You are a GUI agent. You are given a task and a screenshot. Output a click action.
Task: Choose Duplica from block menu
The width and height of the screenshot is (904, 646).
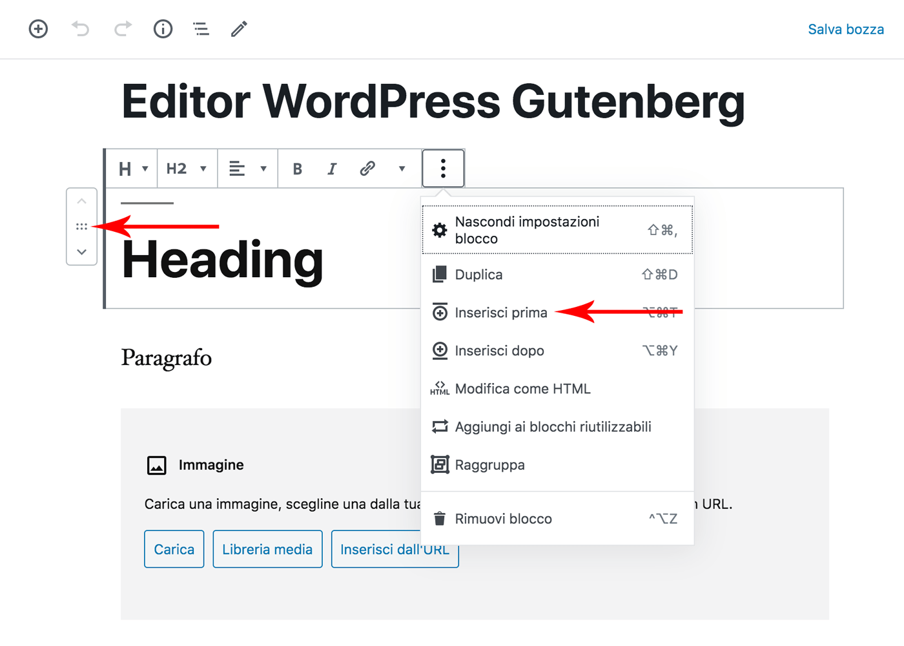pos(558,275)
